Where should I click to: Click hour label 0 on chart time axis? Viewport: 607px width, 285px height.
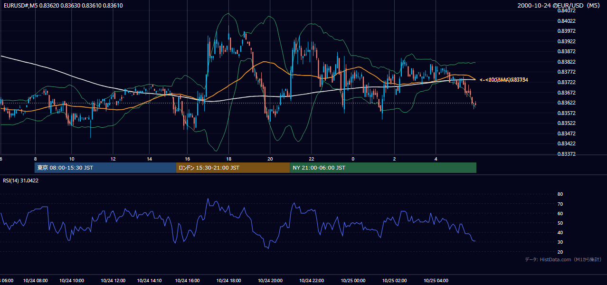pyautogui.click(x=353, y=159)
